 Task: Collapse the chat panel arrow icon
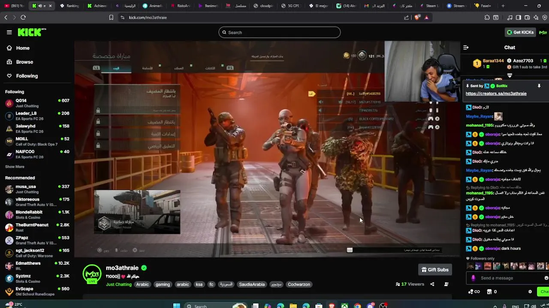click(x=466, y=47)
